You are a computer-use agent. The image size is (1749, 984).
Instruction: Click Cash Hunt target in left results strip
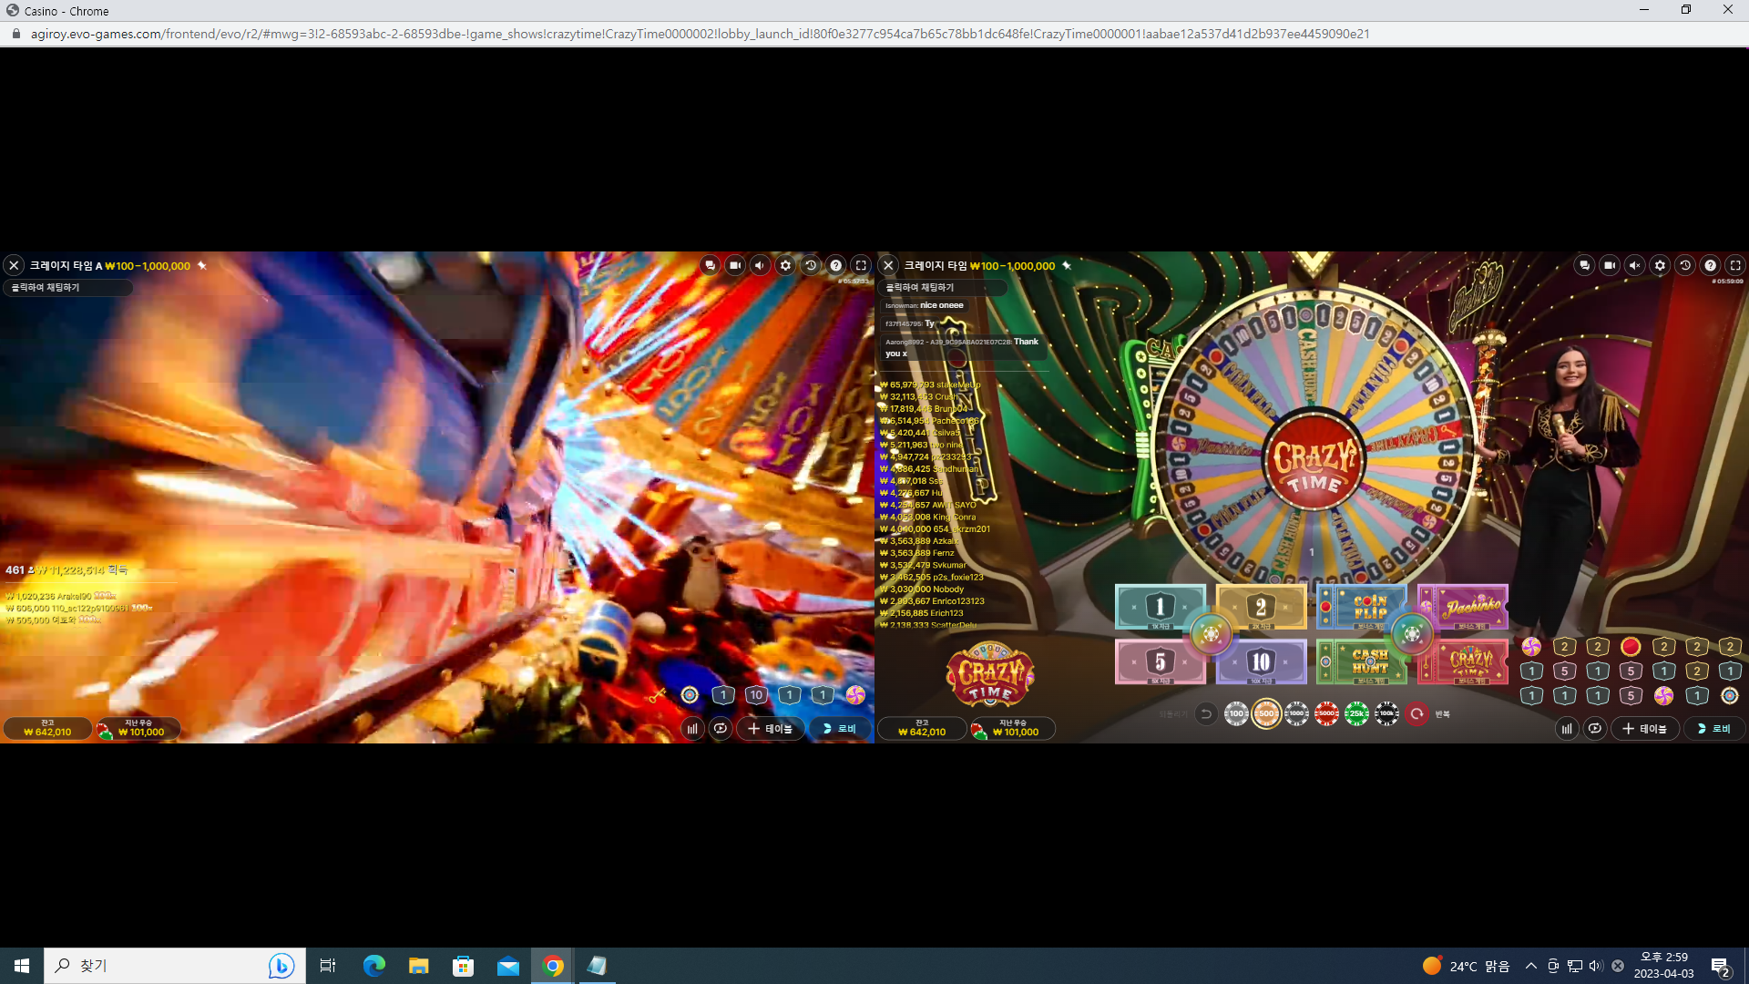(690, 695)
